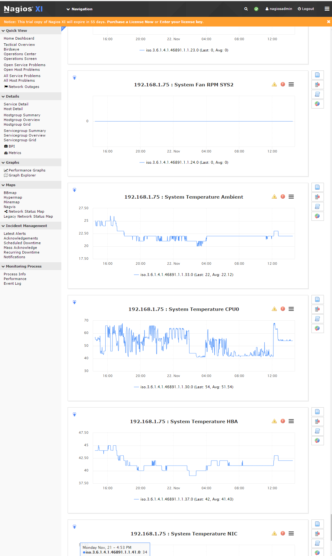Add Temperature HBA graph to dashboard
The image size is (332, 556).
(x=74, y=414)
